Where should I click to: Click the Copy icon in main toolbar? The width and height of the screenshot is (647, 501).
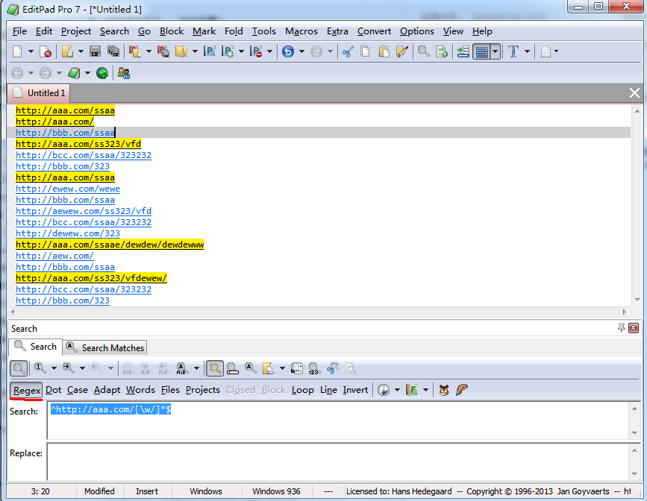point(365,51)
